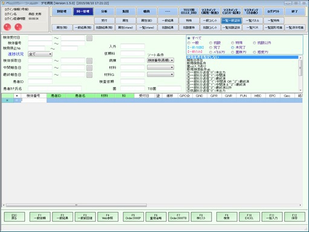Switch to the 一覧特殊 tab

tap(273, 20)
